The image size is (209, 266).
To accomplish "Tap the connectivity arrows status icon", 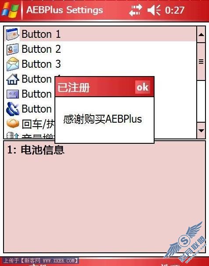I will click(x=135, y=10).
